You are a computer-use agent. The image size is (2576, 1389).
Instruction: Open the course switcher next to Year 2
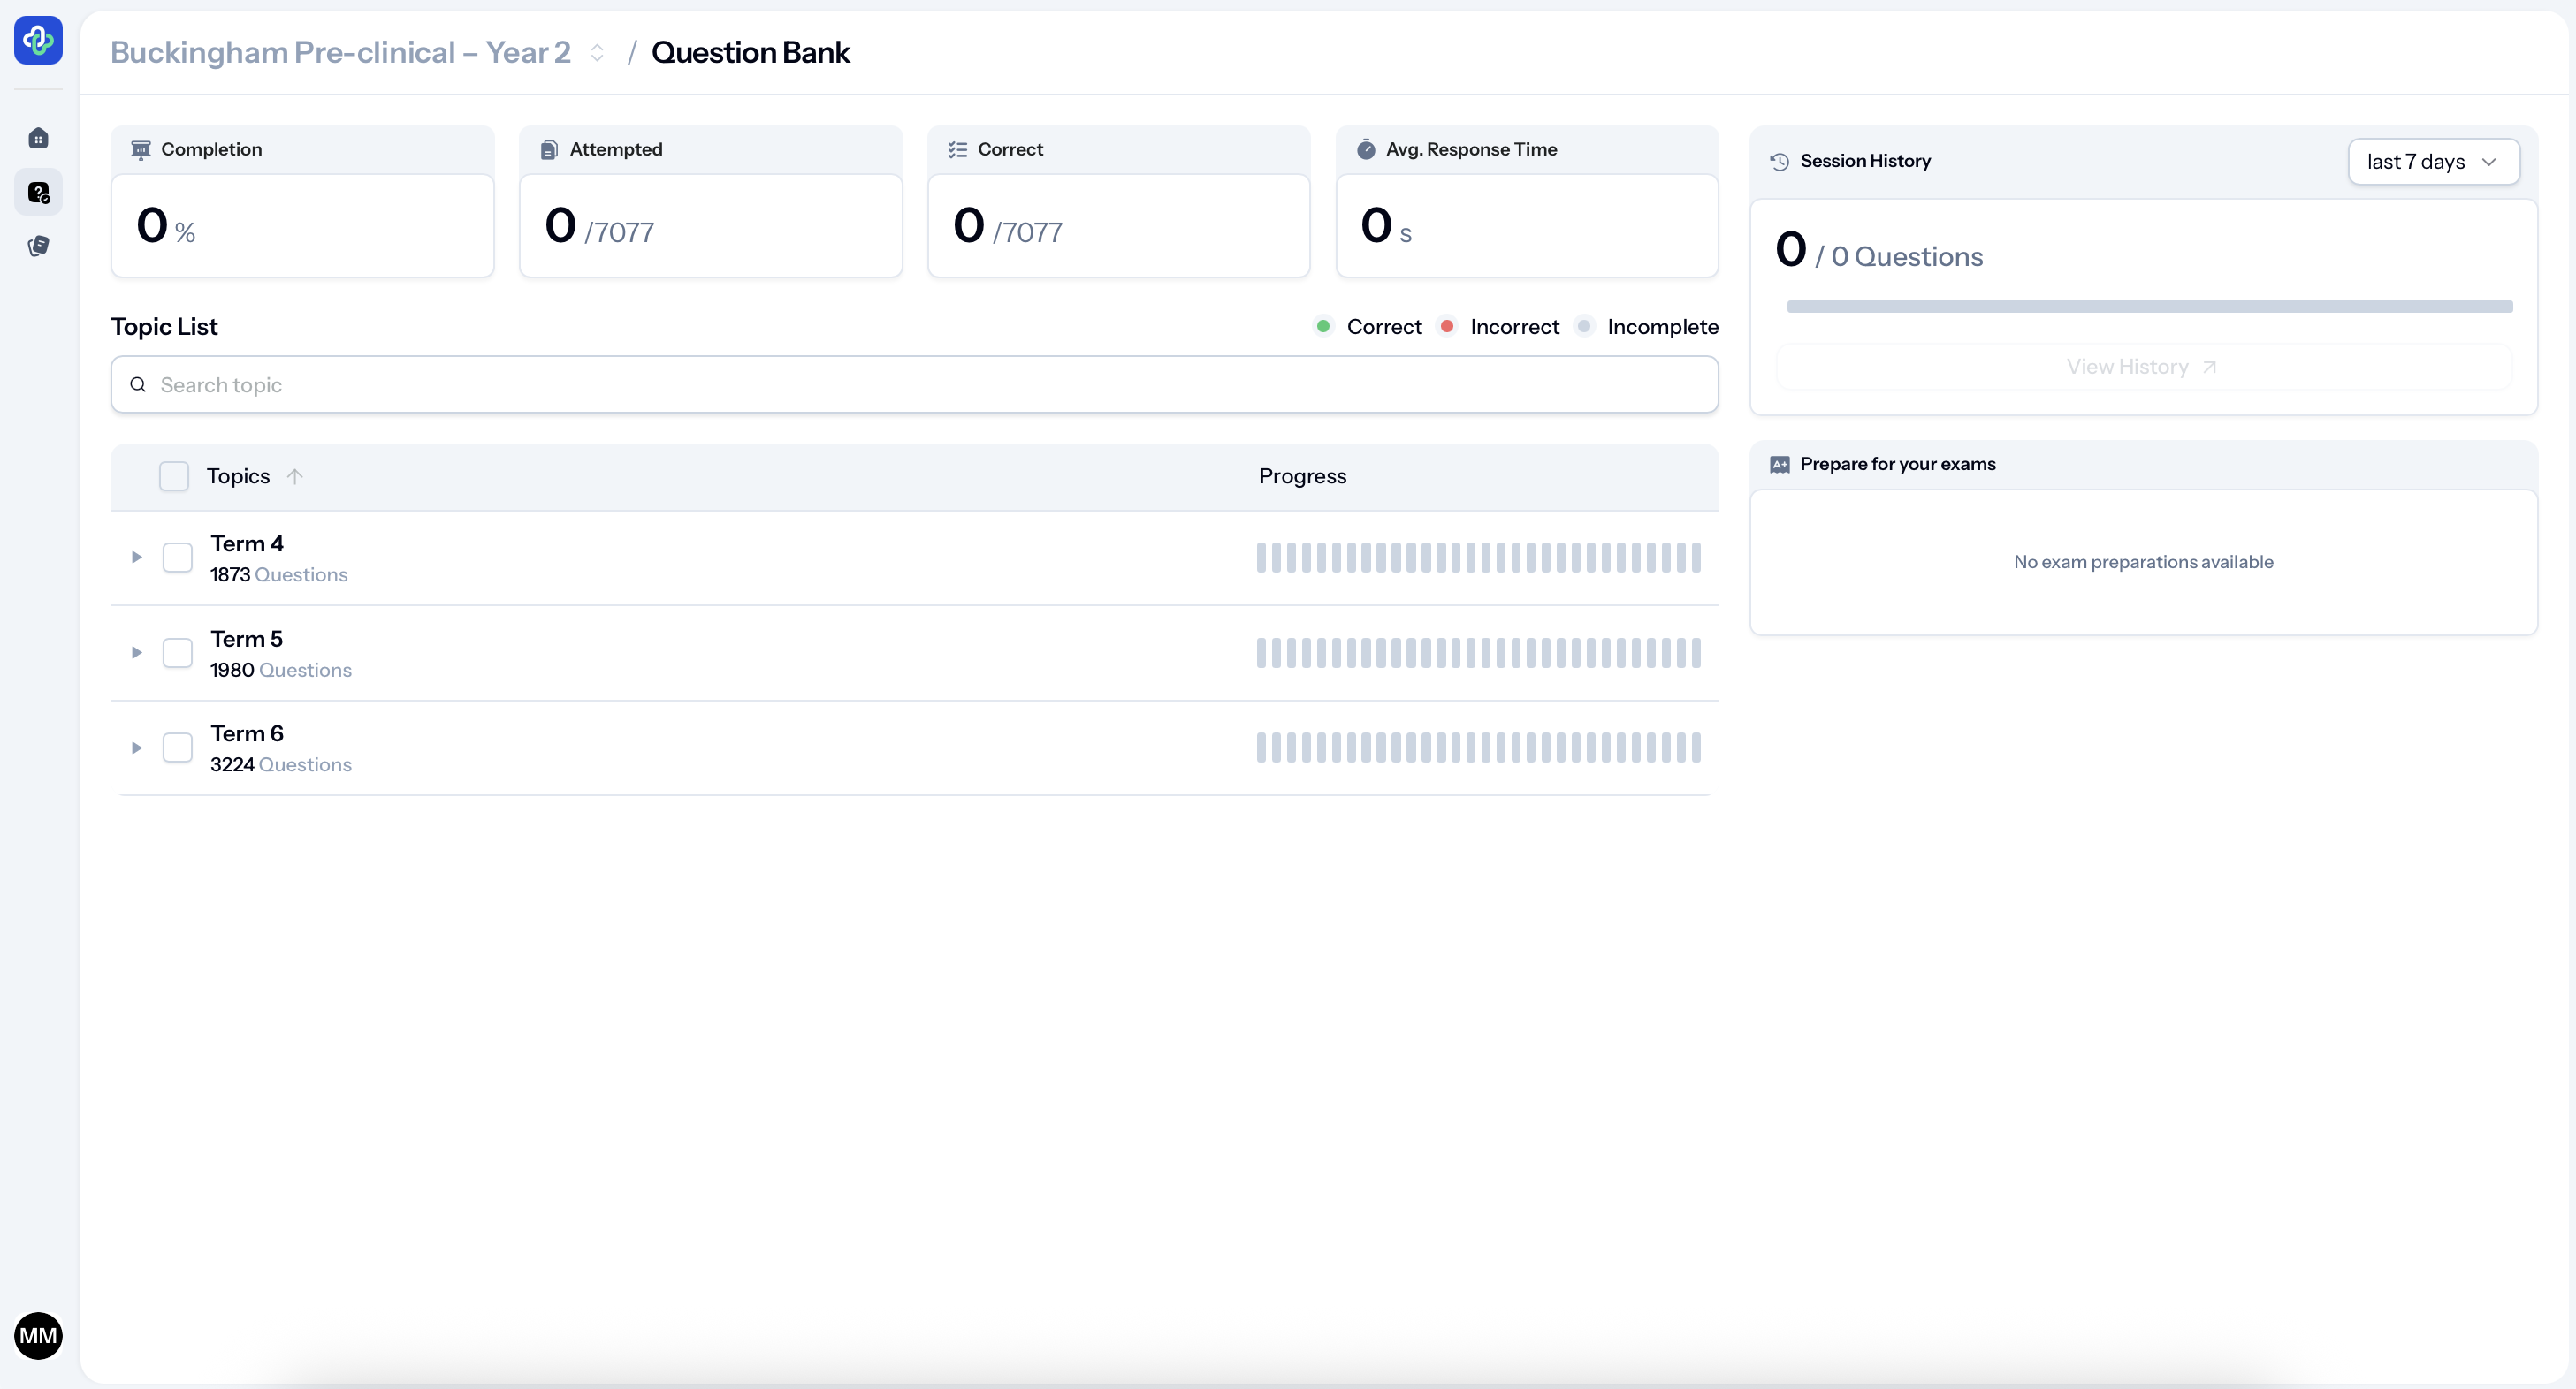click(597, 53)
